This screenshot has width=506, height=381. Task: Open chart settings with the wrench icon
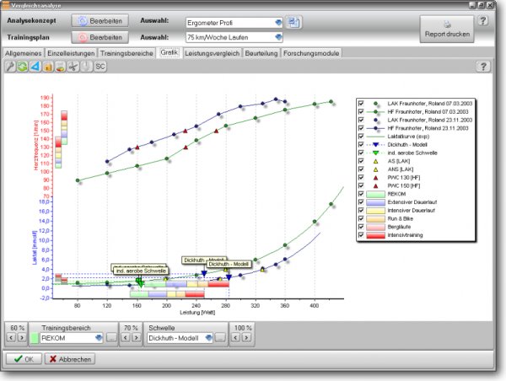click(x=9, y=66)
